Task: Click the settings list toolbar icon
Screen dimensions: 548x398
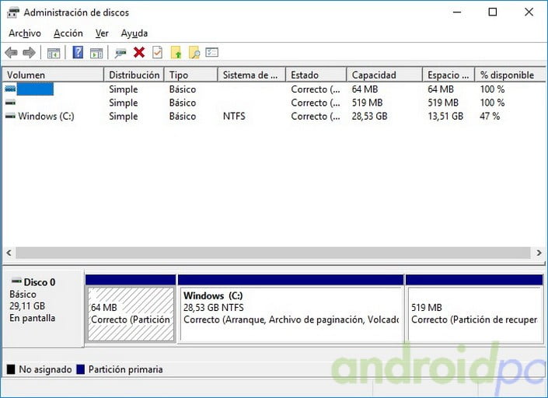Action: coord(212,53)
